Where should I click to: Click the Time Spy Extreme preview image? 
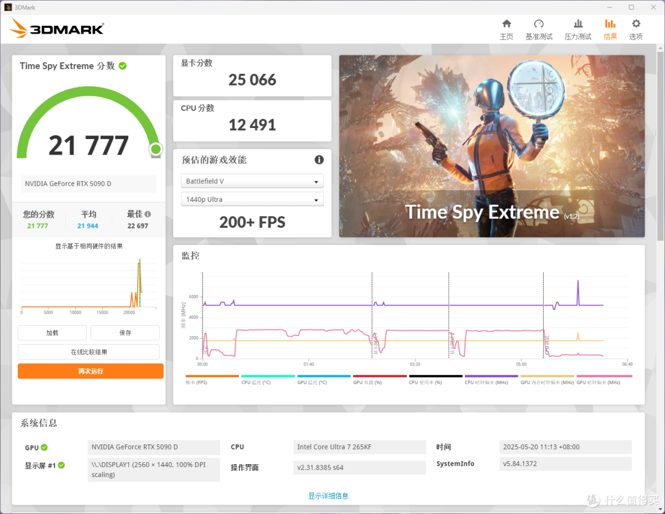pyautogui.click(x=491, y=146)
